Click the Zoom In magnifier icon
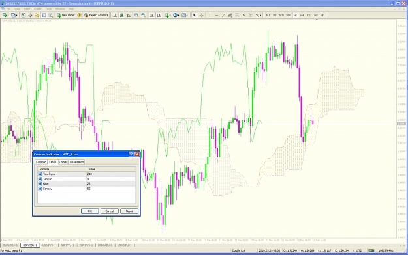Viewport: 408px width, 255px height. coord(136,16)
